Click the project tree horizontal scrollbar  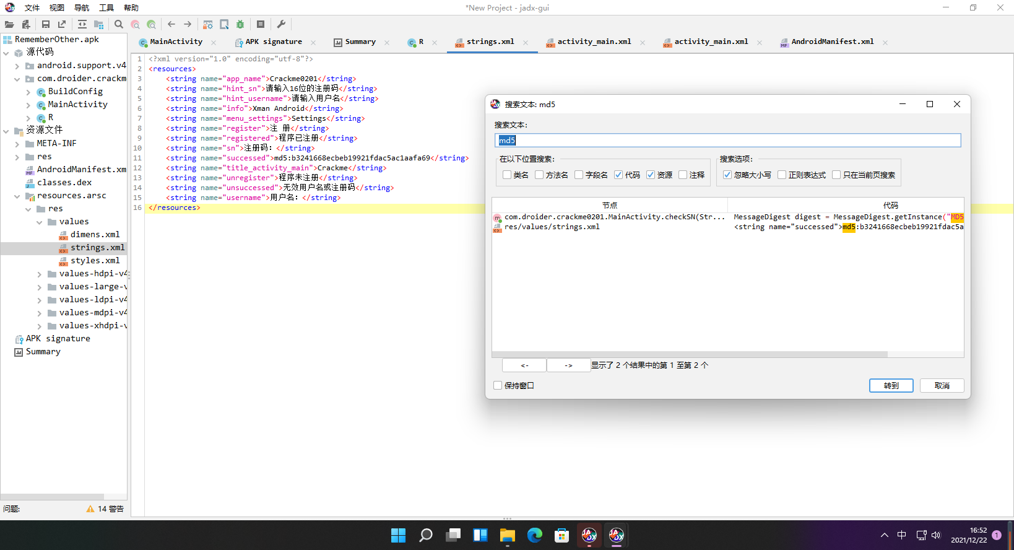click(53, 497)
